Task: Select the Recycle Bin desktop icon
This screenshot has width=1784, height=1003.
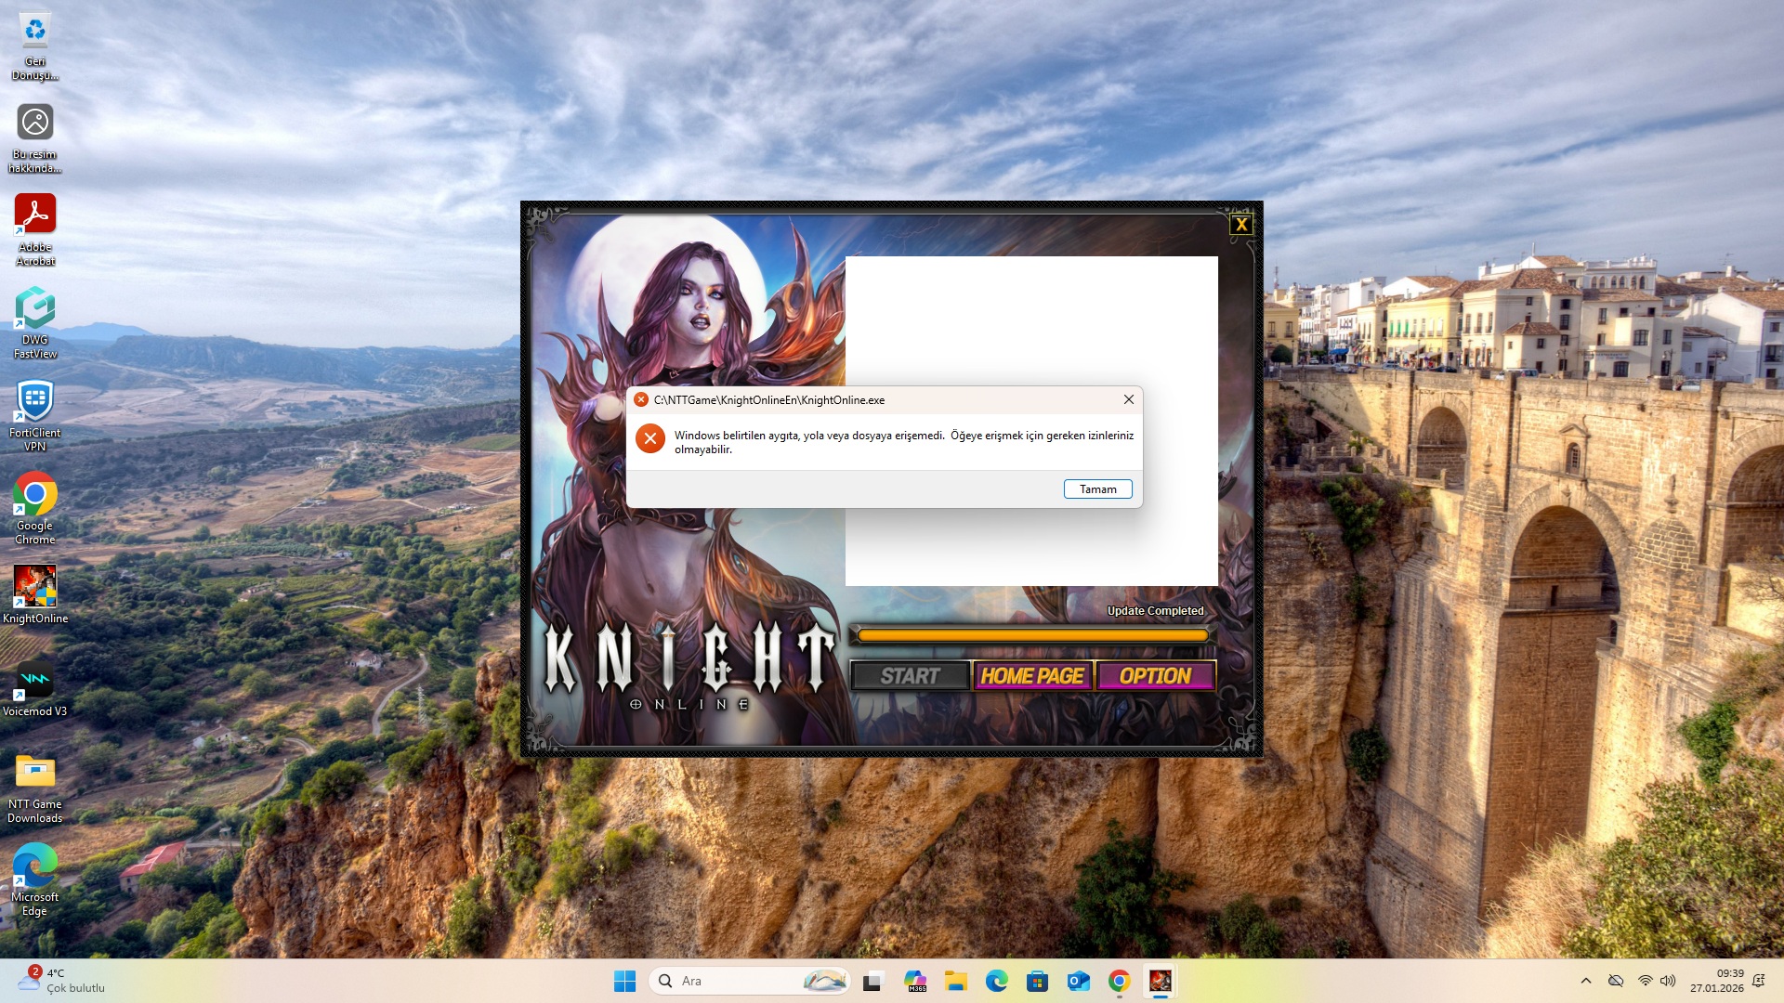Action: click(x=35, y=46)
